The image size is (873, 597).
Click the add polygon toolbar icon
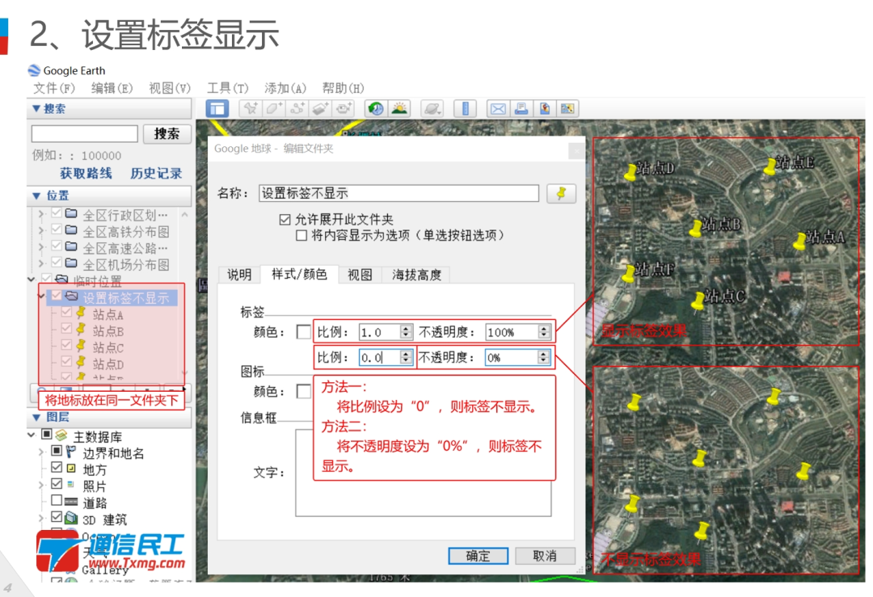[273, 108]
